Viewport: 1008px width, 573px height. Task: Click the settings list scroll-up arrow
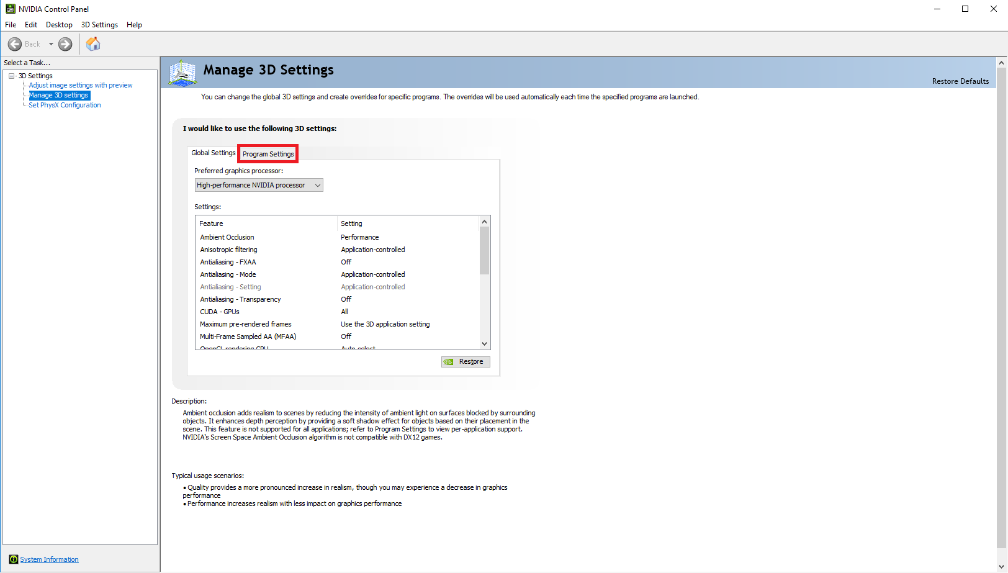pyautogui.click(x=485, y=222)
